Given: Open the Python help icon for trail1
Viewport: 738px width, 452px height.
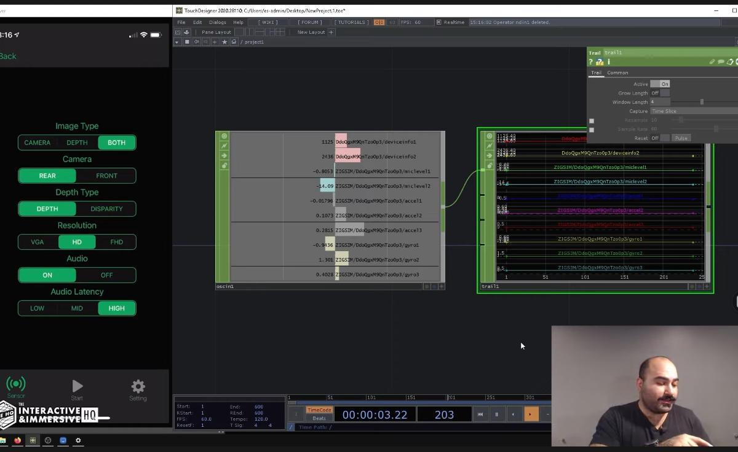Looking at the screenshot, I should (600, 62).
